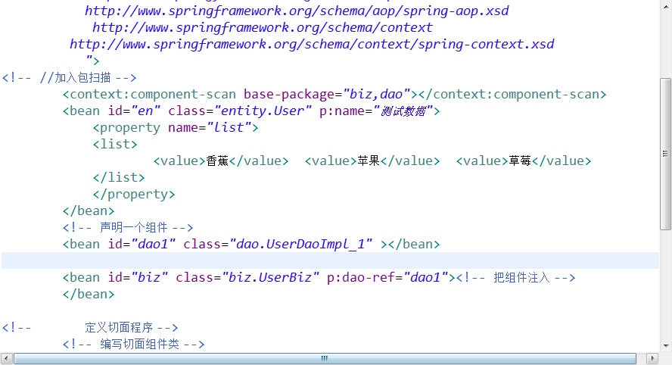Click the spring-context.xsd schema URL
This screenshot has height=365, width=672.
pos(312,44)
